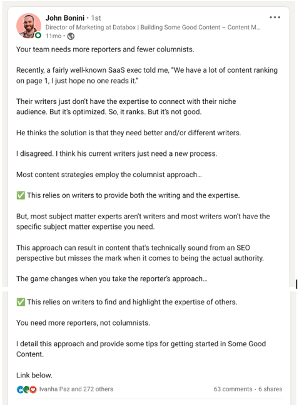
Task: Open the three-dot post options menu
Action: click(275, 18)
